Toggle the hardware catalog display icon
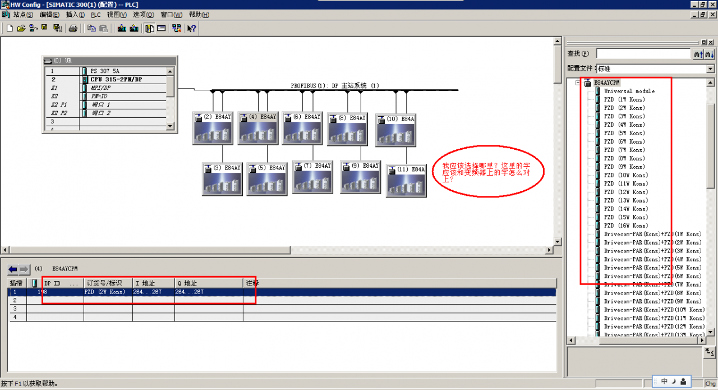 [x=150, y=28]
